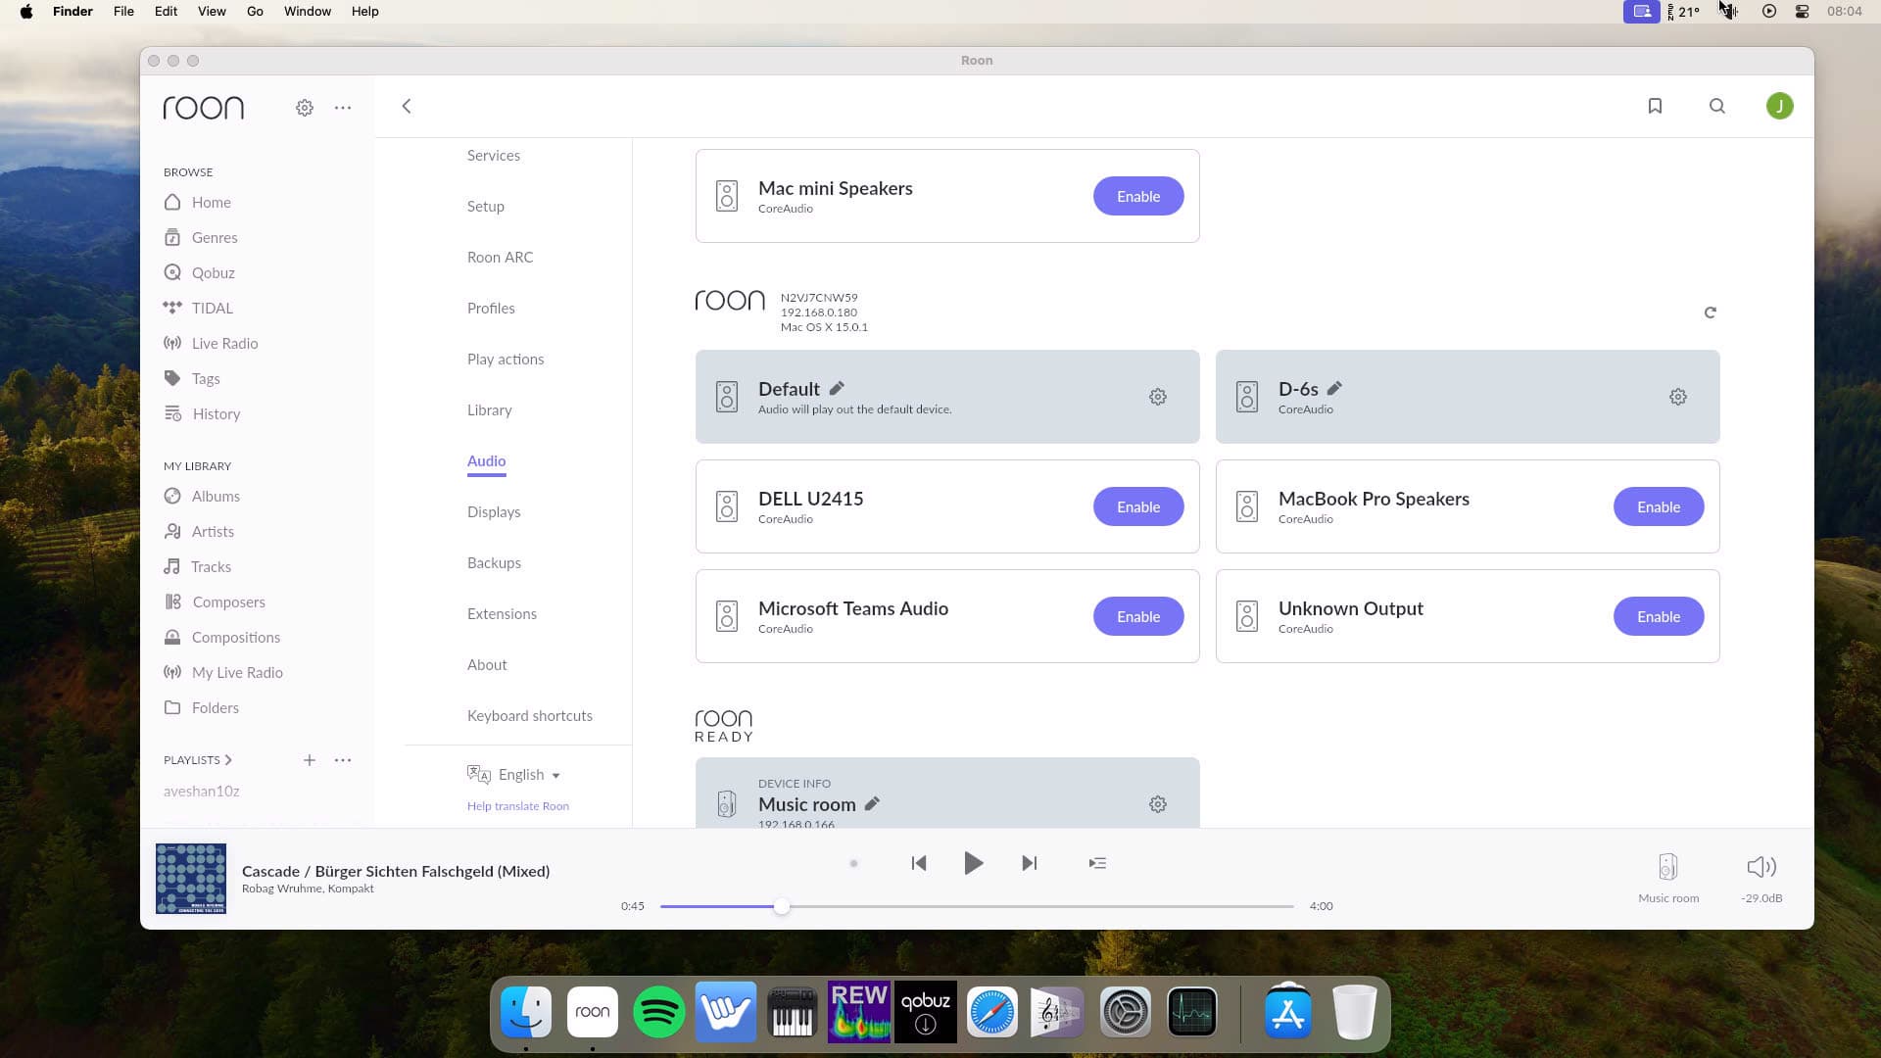Seek using the track progress slider

click(x=977, y=906)
